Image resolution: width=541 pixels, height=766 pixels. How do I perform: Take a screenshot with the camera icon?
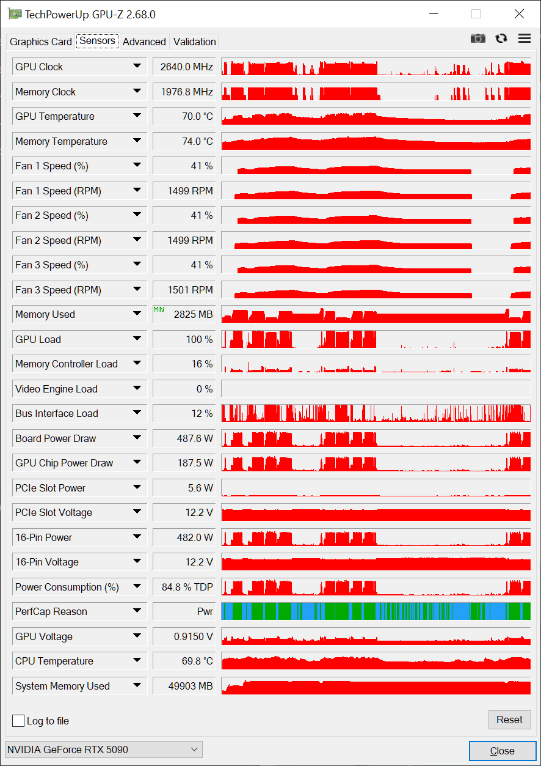478,39
